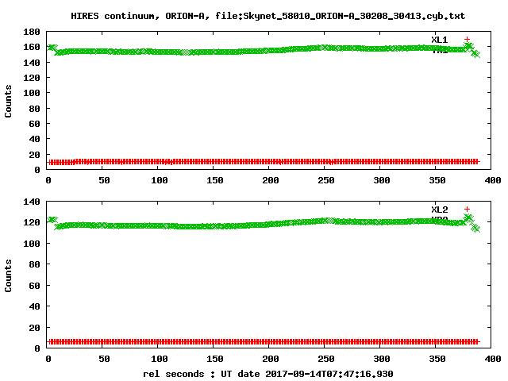508x381 pixels.
Task: Click the '200' x-axis tick under top plot
Action: (x=270, y=180)
